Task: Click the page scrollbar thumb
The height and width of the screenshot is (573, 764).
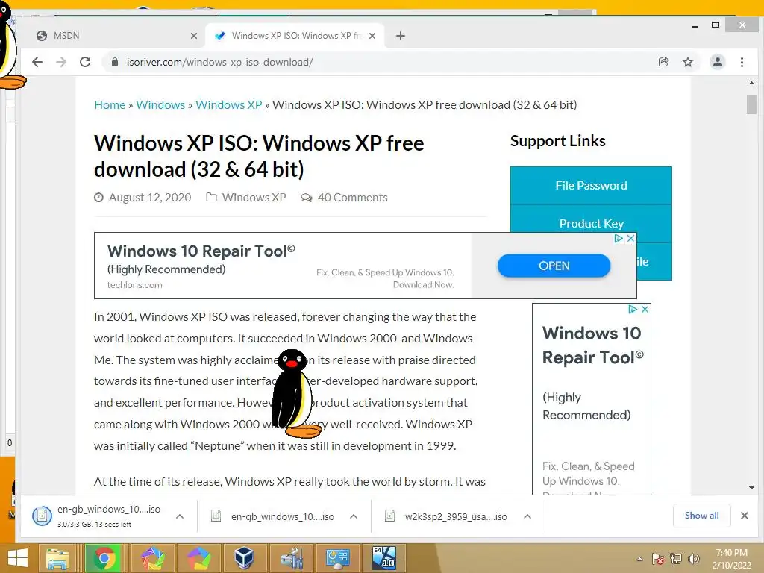Action: click(751, 104)
